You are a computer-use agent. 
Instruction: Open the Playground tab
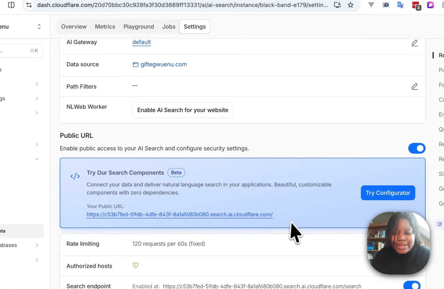click(139, 26)
